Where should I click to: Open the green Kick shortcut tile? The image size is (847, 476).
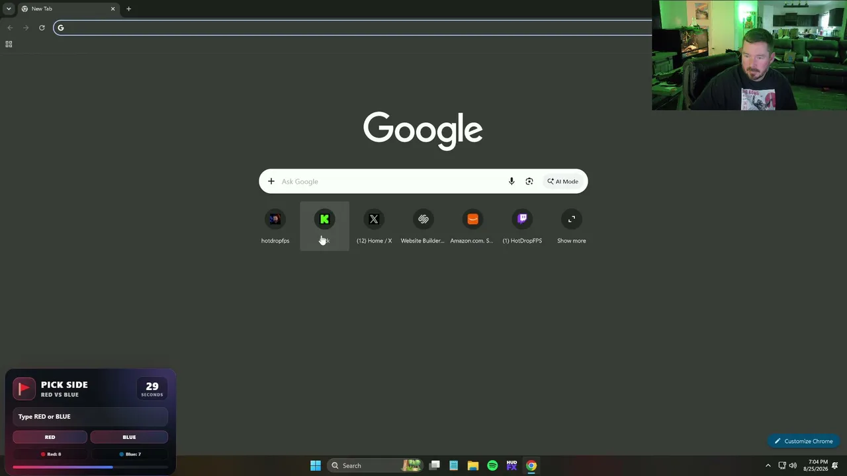pyautogui.click(x=324, y=226)
